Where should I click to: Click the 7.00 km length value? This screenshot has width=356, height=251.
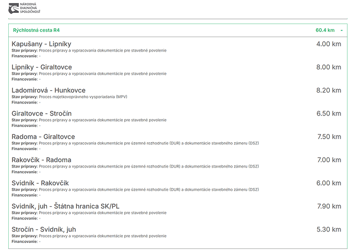tap(329, 160)
